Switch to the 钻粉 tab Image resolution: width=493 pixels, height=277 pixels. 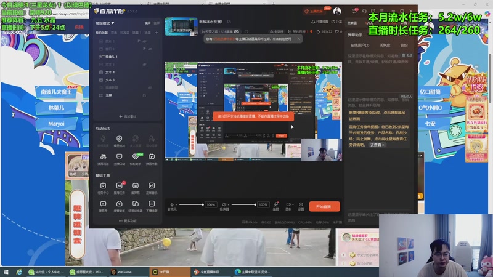tap(404, 45)
